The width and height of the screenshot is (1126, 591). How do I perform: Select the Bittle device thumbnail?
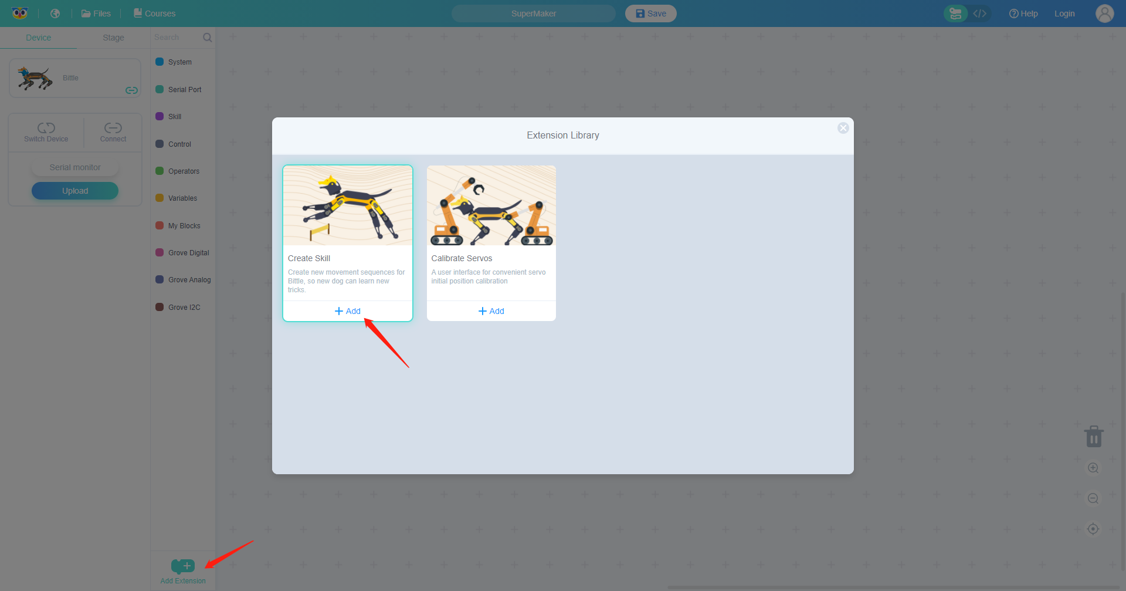click(35, 78)
